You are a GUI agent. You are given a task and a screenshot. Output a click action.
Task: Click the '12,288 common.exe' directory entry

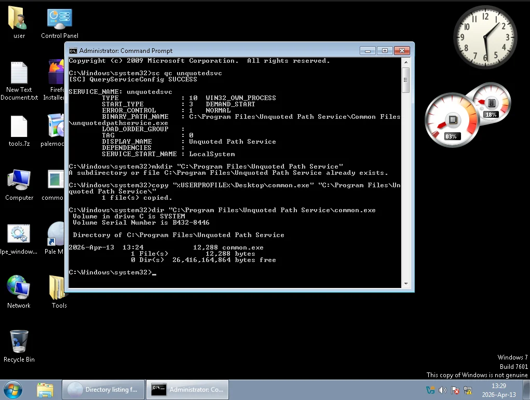pos(166,247)
